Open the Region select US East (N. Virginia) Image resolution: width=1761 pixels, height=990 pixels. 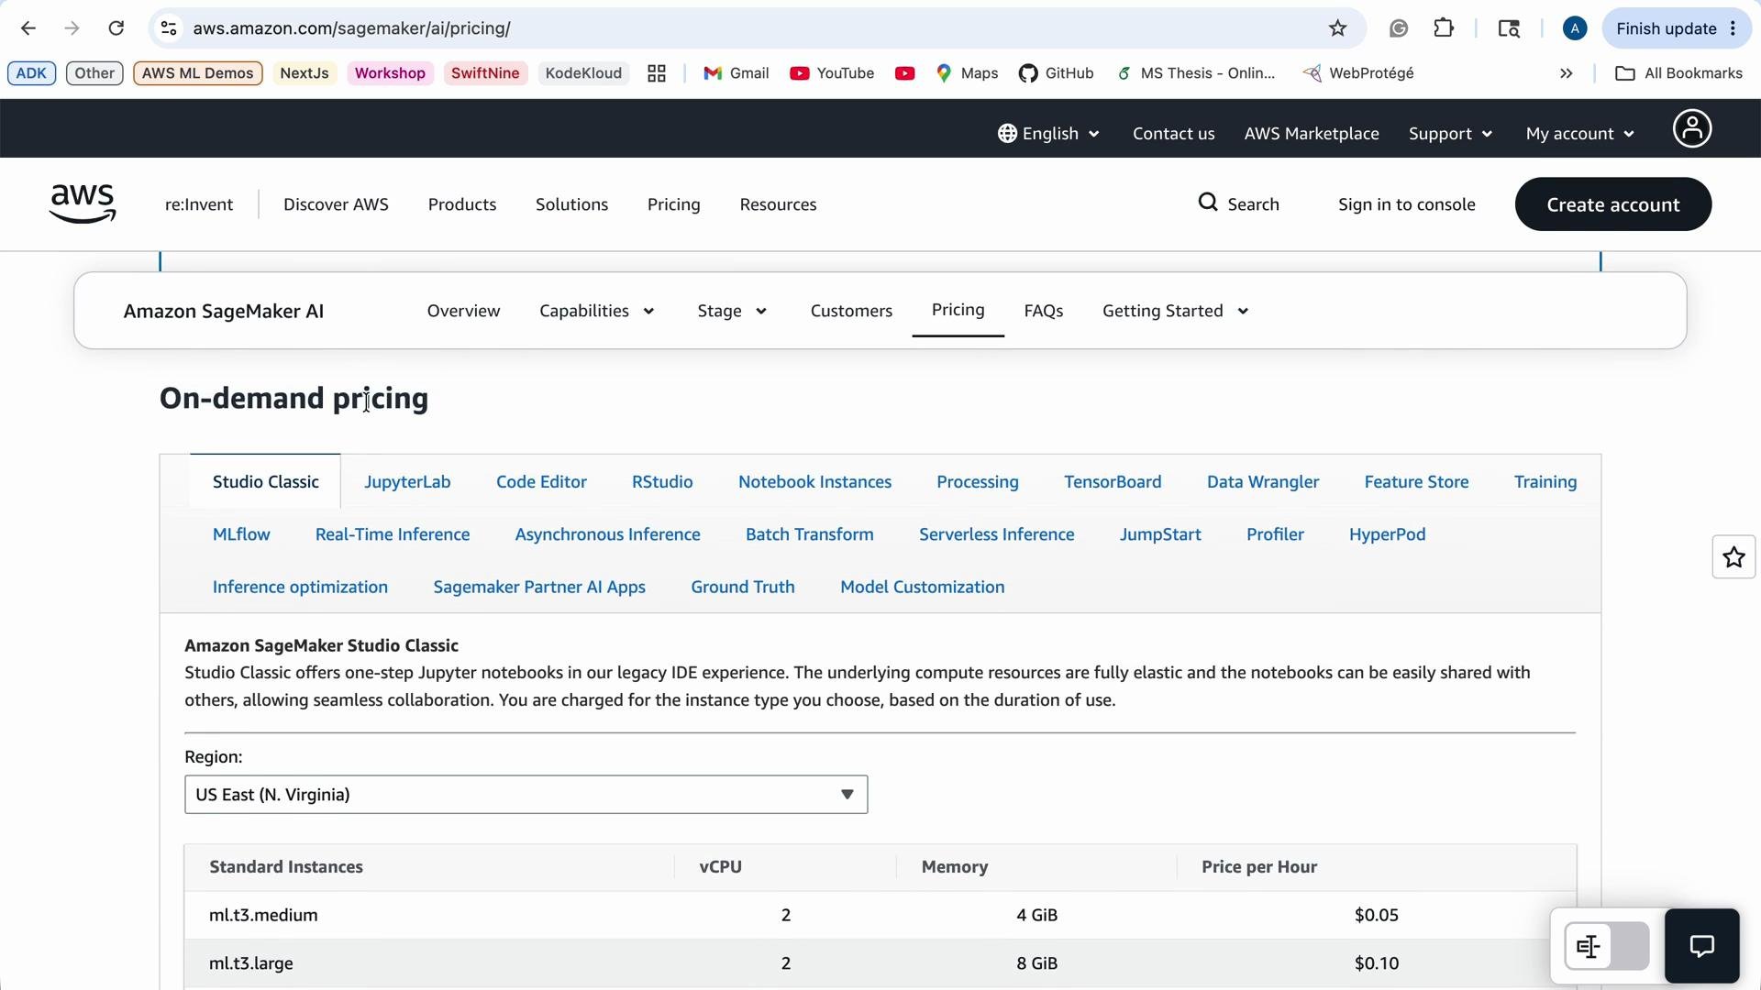click(526, 795)
